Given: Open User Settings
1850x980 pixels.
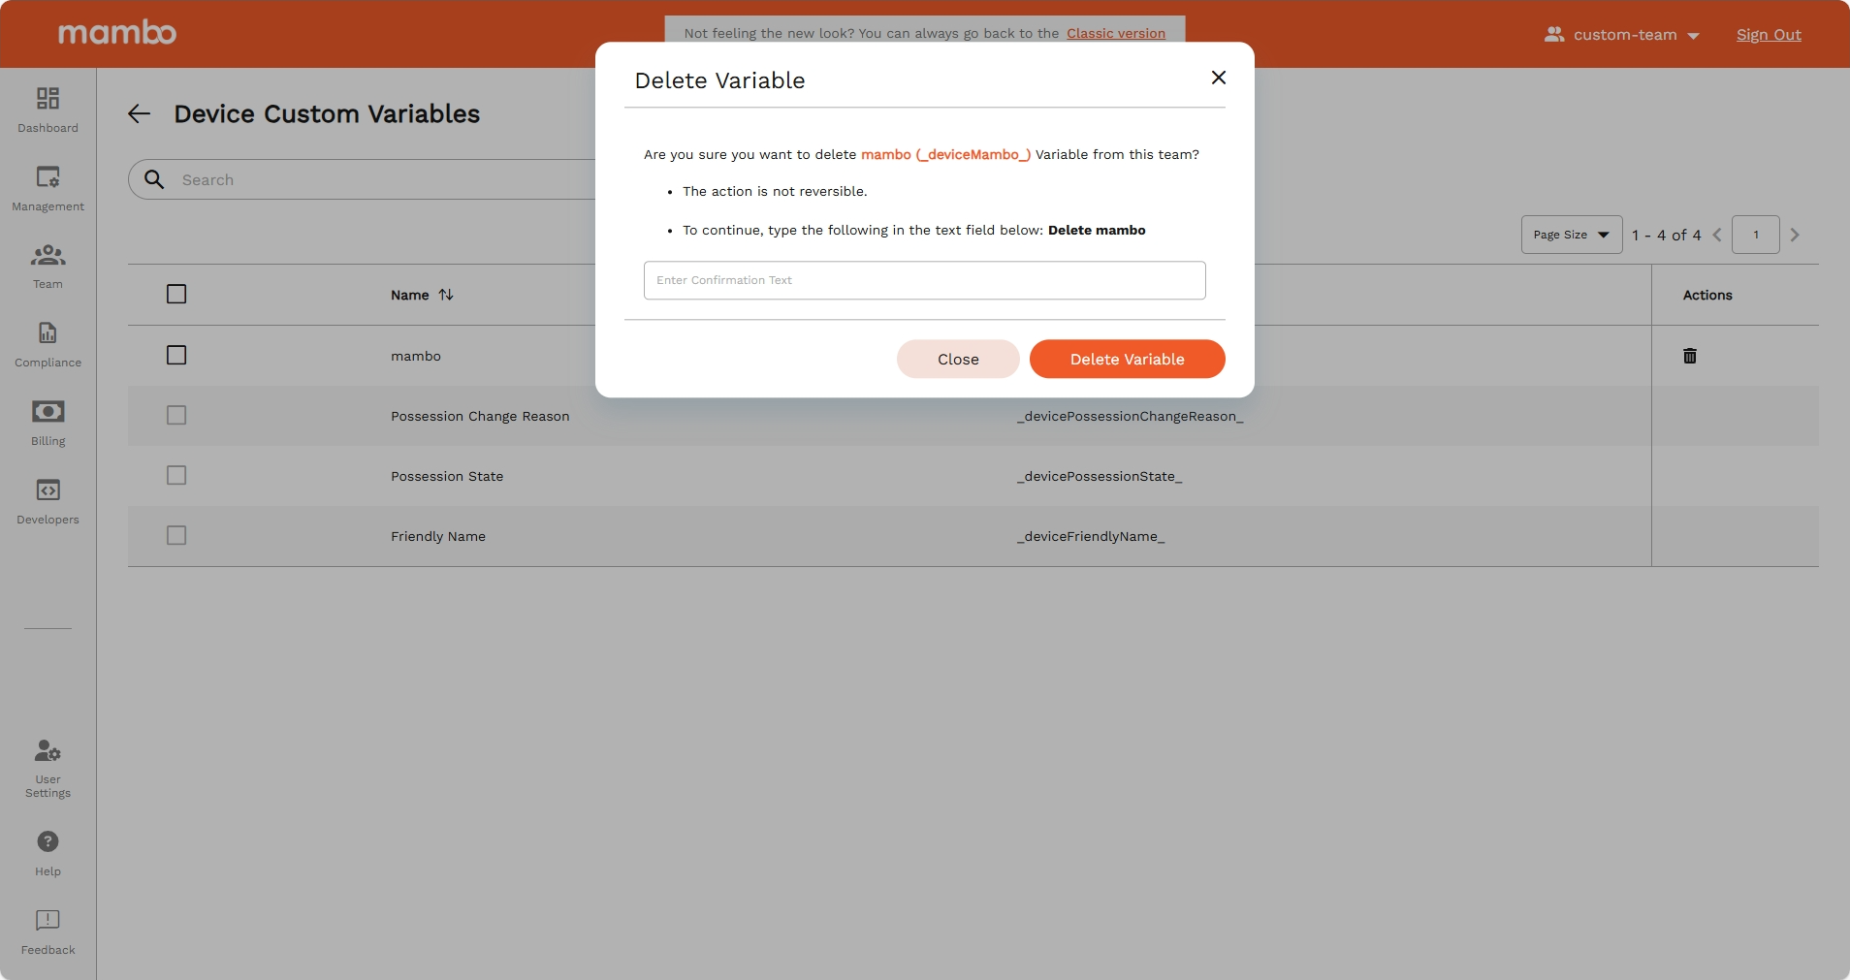Looking at the screenshot, I should 47,766.
